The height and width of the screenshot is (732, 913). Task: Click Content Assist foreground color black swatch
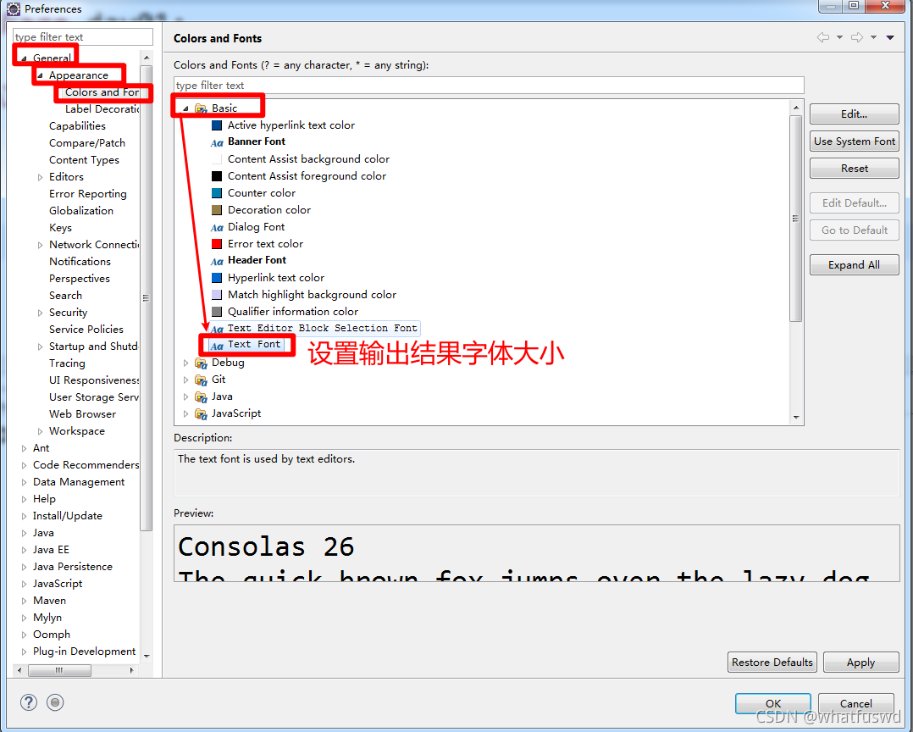[217, 176]
